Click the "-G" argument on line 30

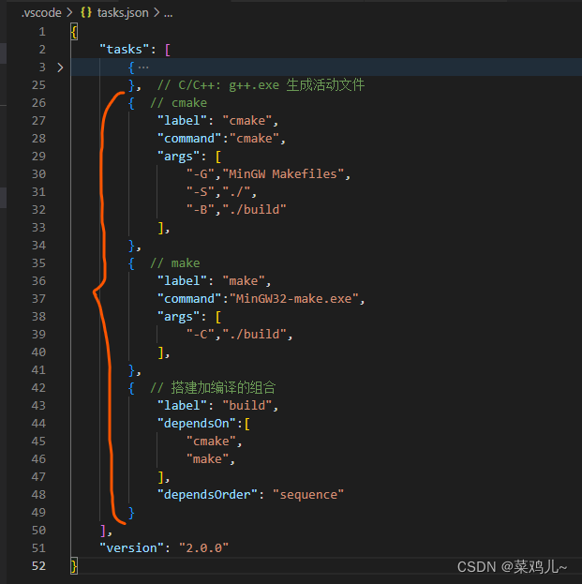coord(201,174)
